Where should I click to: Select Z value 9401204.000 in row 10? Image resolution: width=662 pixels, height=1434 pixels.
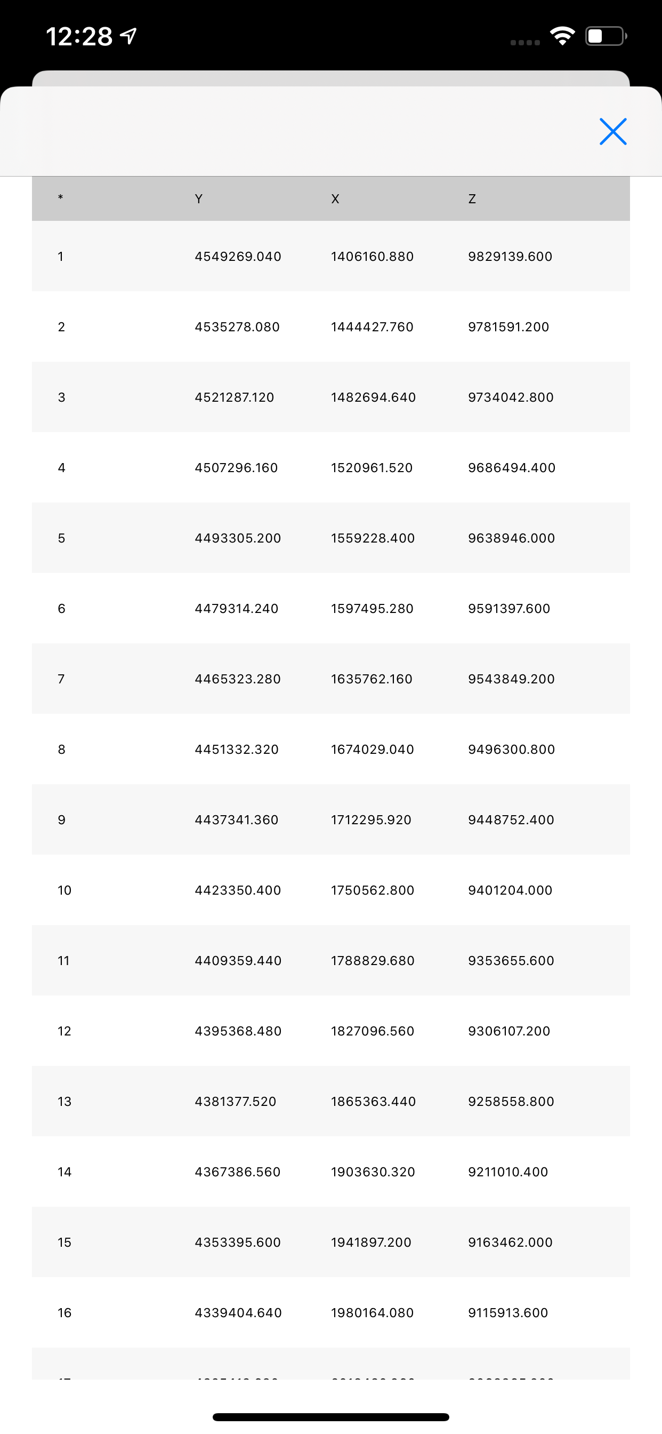click(x=510, y=890)
